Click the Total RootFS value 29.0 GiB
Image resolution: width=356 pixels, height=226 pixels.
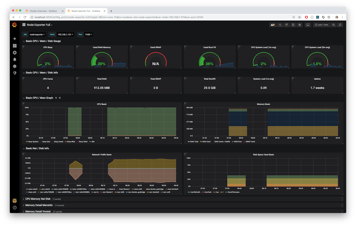coord(210,88)
